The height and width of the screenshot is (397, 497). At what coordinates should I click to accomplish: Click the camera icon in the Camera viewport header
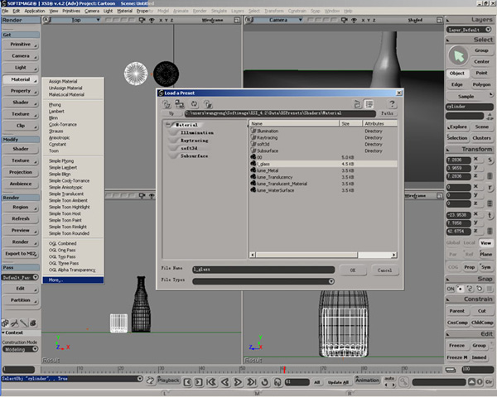click(345, 20)
